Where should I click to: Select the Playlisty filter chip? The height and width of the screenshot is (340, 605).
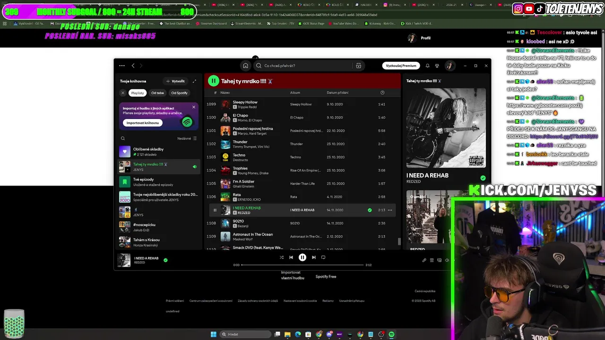pyautogui.click(x=138, y=93)
